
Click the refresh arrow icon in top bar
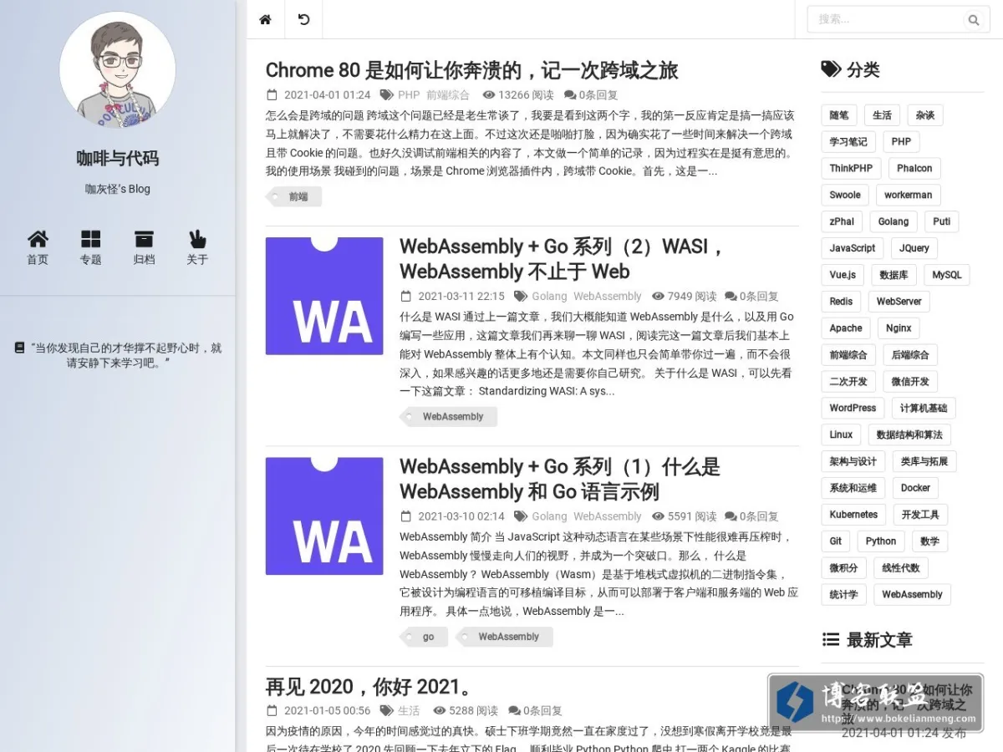pyautogui.click(x=303, y=19)
